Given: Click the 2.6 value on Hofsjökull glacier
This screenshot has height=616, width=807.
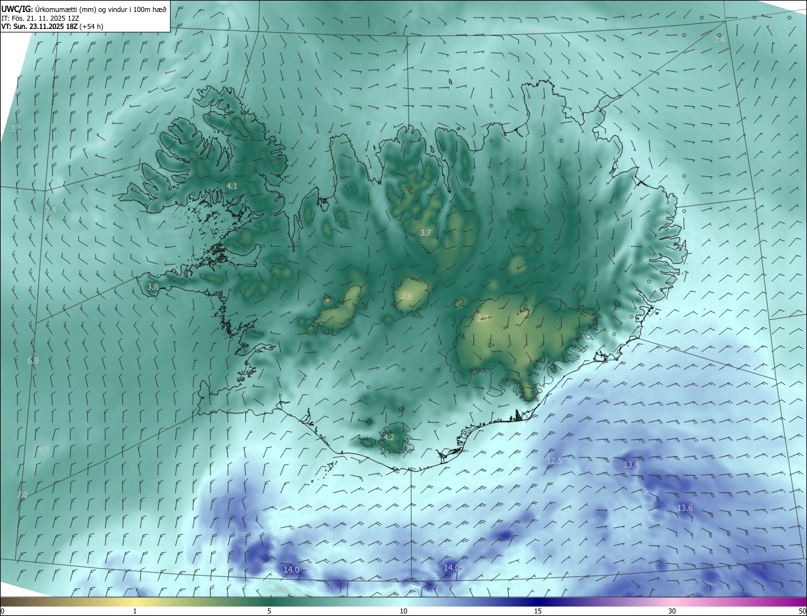Looking at the screenshot, I should coord(407,296).
